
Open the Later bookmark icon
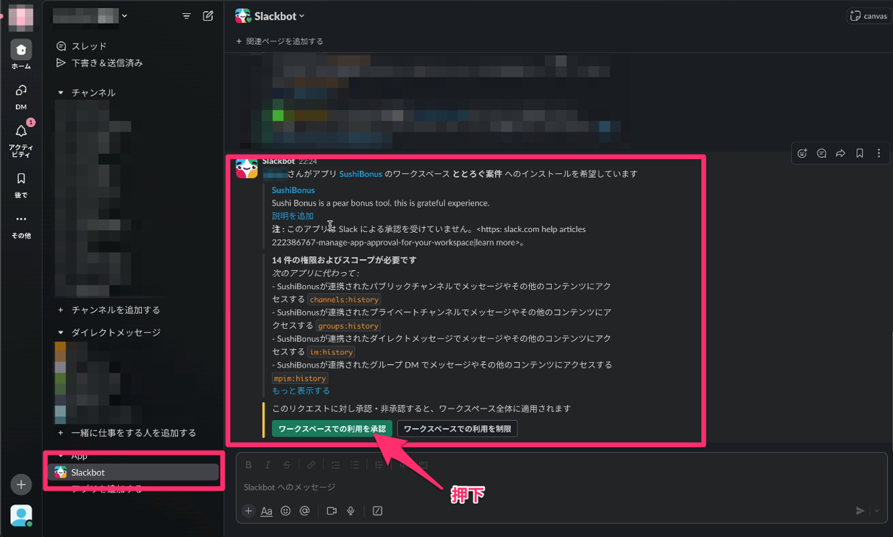21,179
